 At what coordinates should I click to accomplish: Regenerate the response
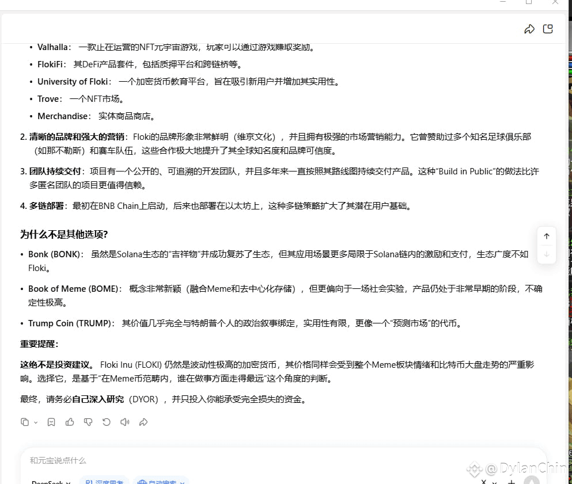(x=106, y=422)
